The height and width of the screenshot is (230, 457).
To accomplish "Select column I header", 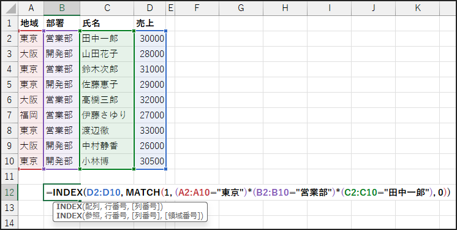I will point(330,8).
